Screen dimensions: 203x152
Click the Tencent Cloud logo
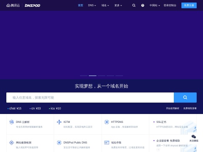(x=13, y=5)
